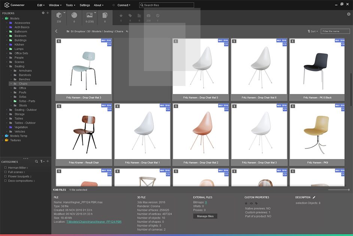
Task: Open the Tools menu
Action: click(70, 5)
